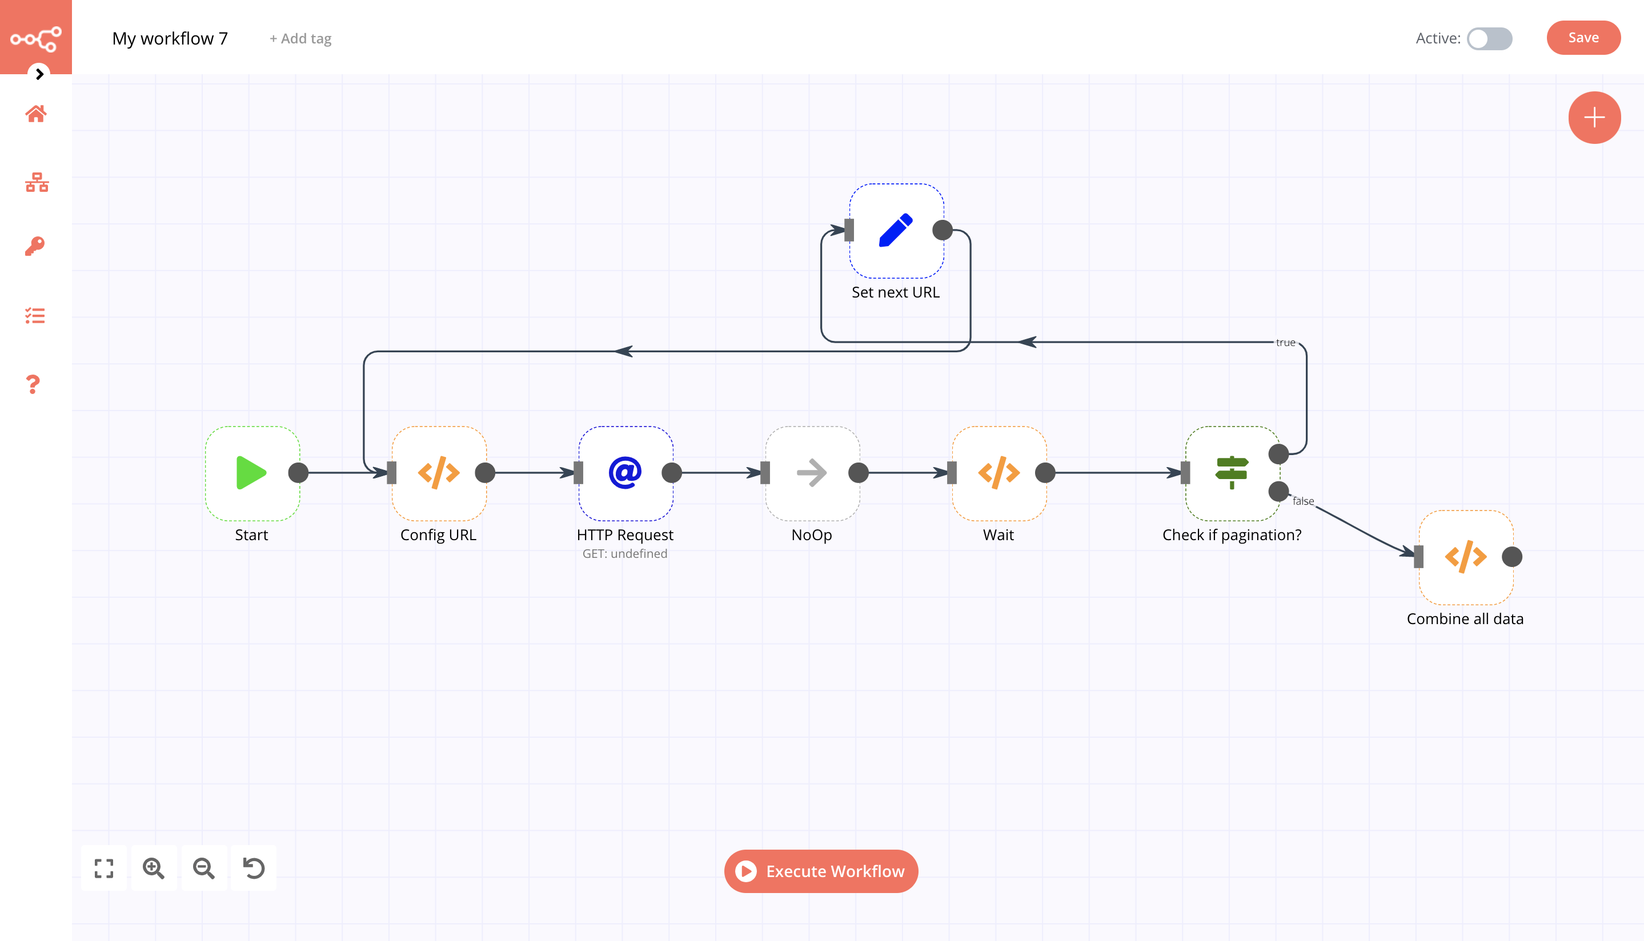
Task: Click the Save button
Action: tap(1582, 38)
